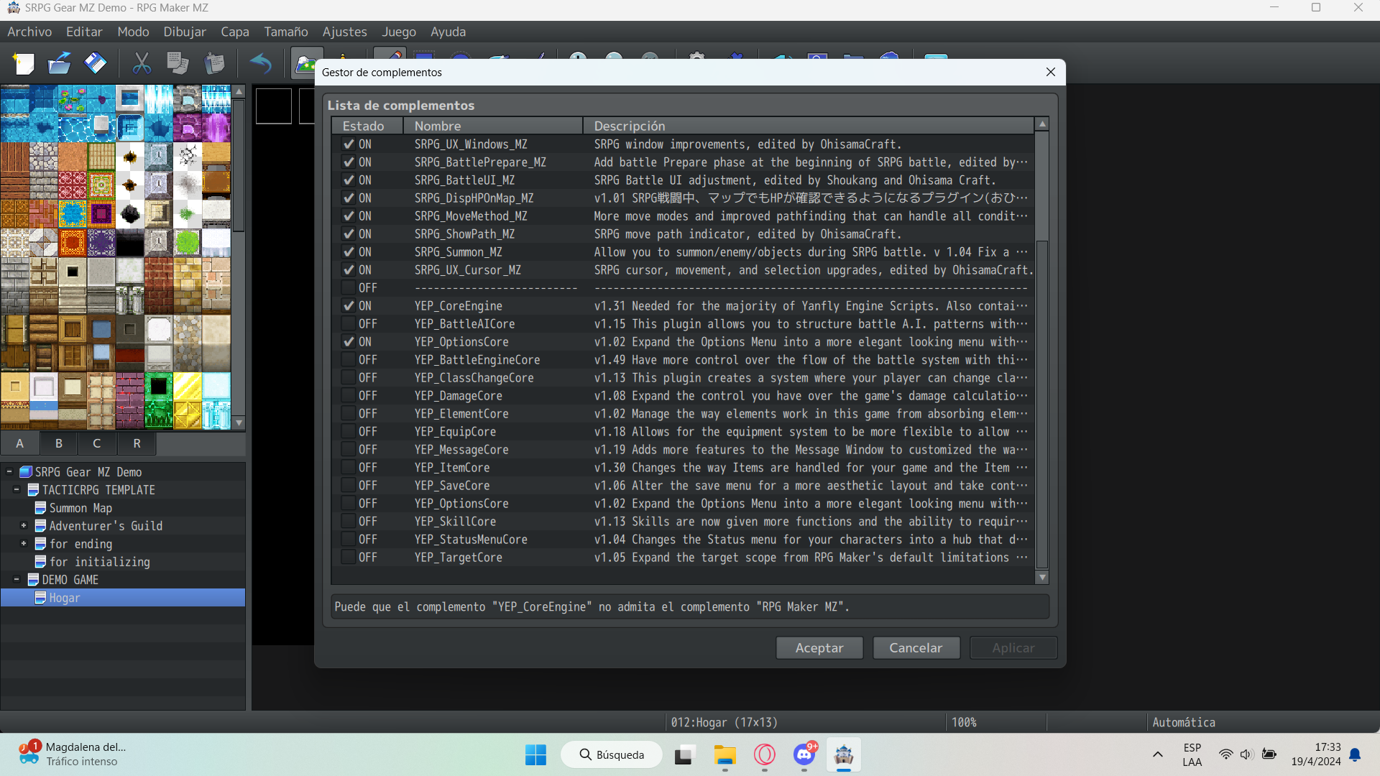Open the traffic widget on the taskbar
This screenshot has width=1380, height=776.
click(x=73, y=754)
